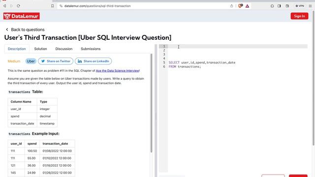
Task: Click the SELECT statement on line 5
Action: [202, 62]
